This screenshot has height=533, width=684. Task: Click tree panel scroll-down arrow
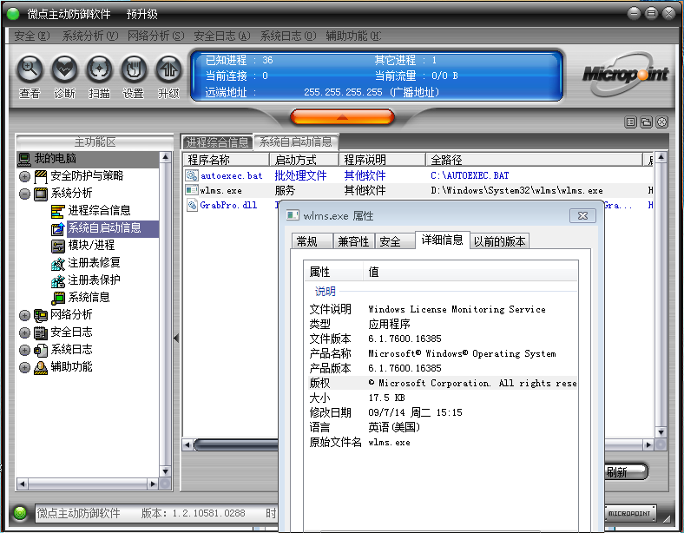[165, 471]
